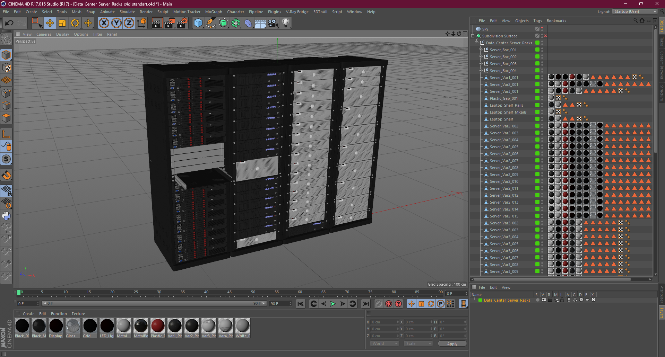The height and width of the screenshot is (357, 665).
Task: Click Record Active Objects button
Action: 379,304
